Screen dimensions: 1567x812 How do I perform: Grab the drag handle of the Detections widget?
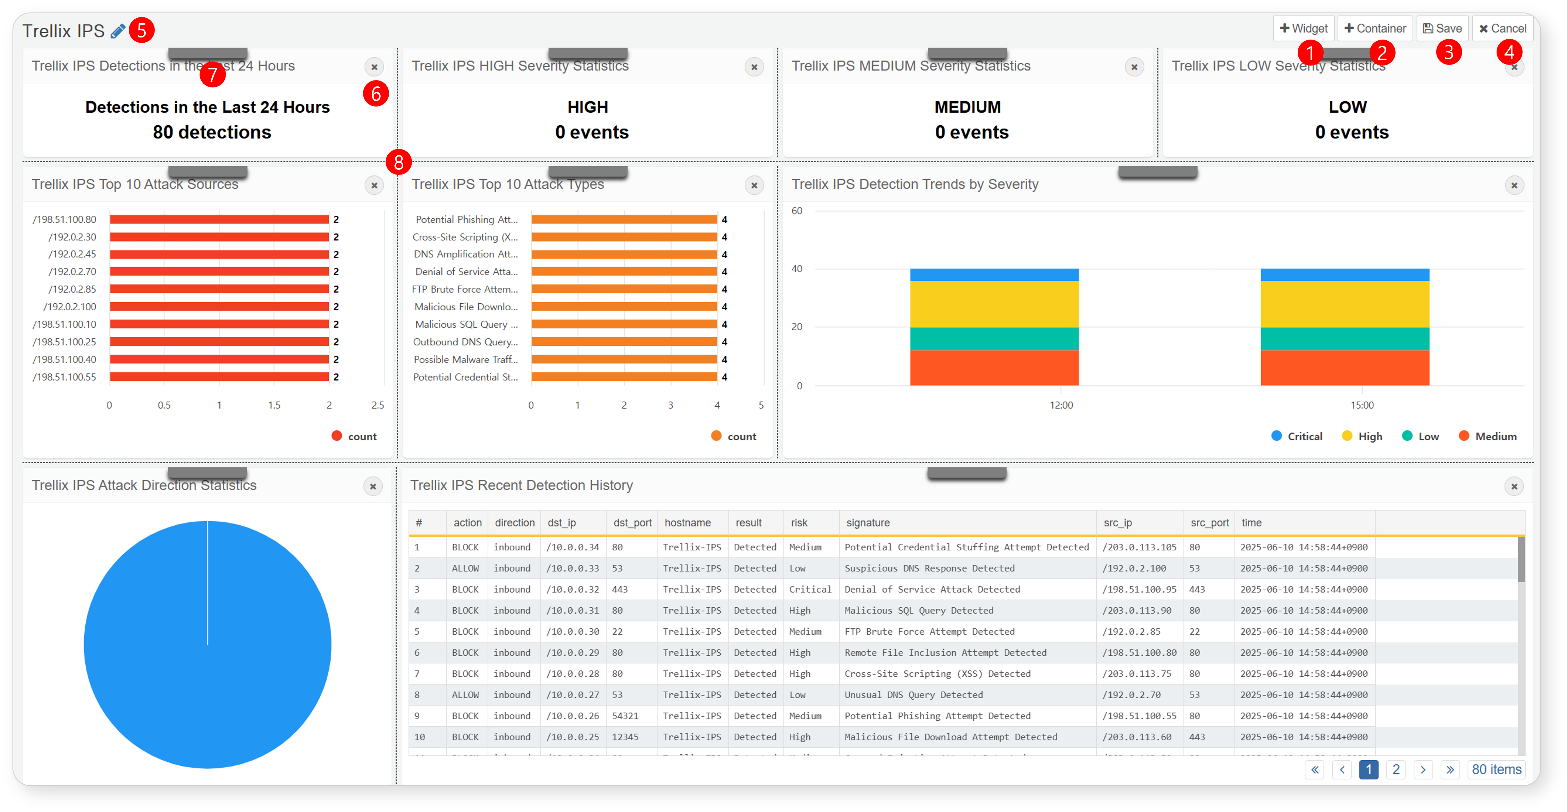[x=208, y=53]
